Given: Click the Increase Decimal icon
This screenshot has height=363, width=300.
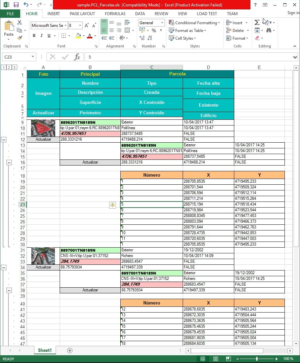Looking at the screenshot, I should [x=142, y=38].
